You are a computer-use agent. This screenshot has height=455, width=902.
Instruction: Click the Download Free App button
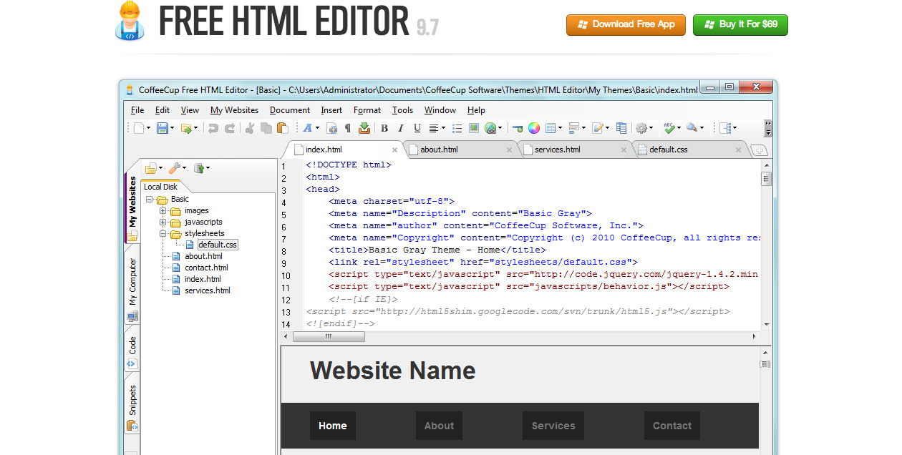click(x=626, y=24)
